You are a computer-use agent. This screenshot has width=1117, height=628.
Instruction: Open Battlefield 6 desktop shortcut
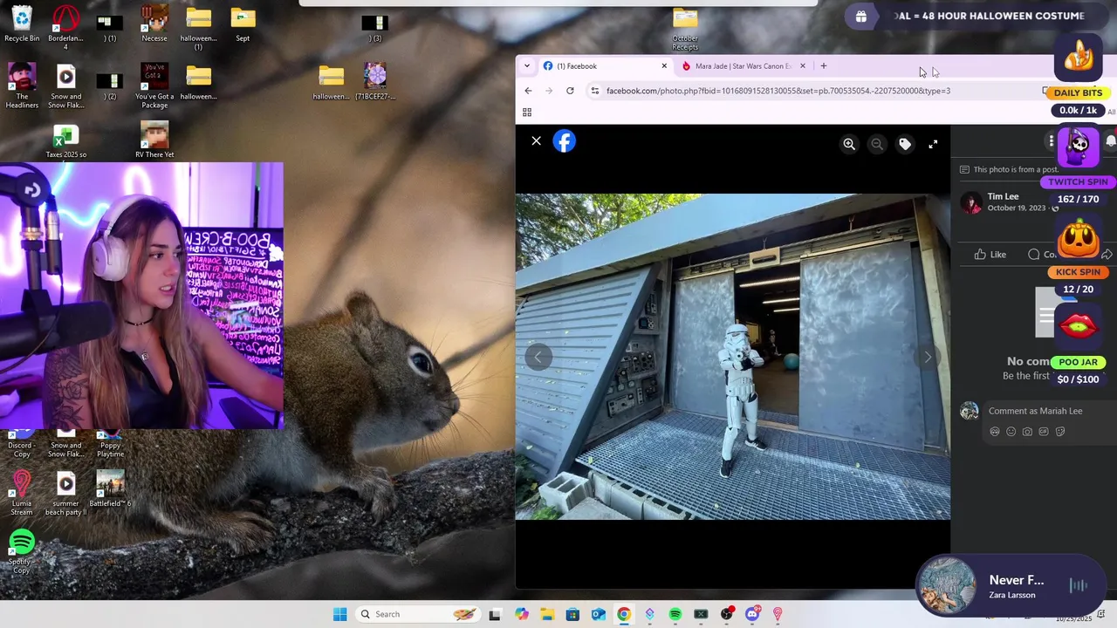110,489
